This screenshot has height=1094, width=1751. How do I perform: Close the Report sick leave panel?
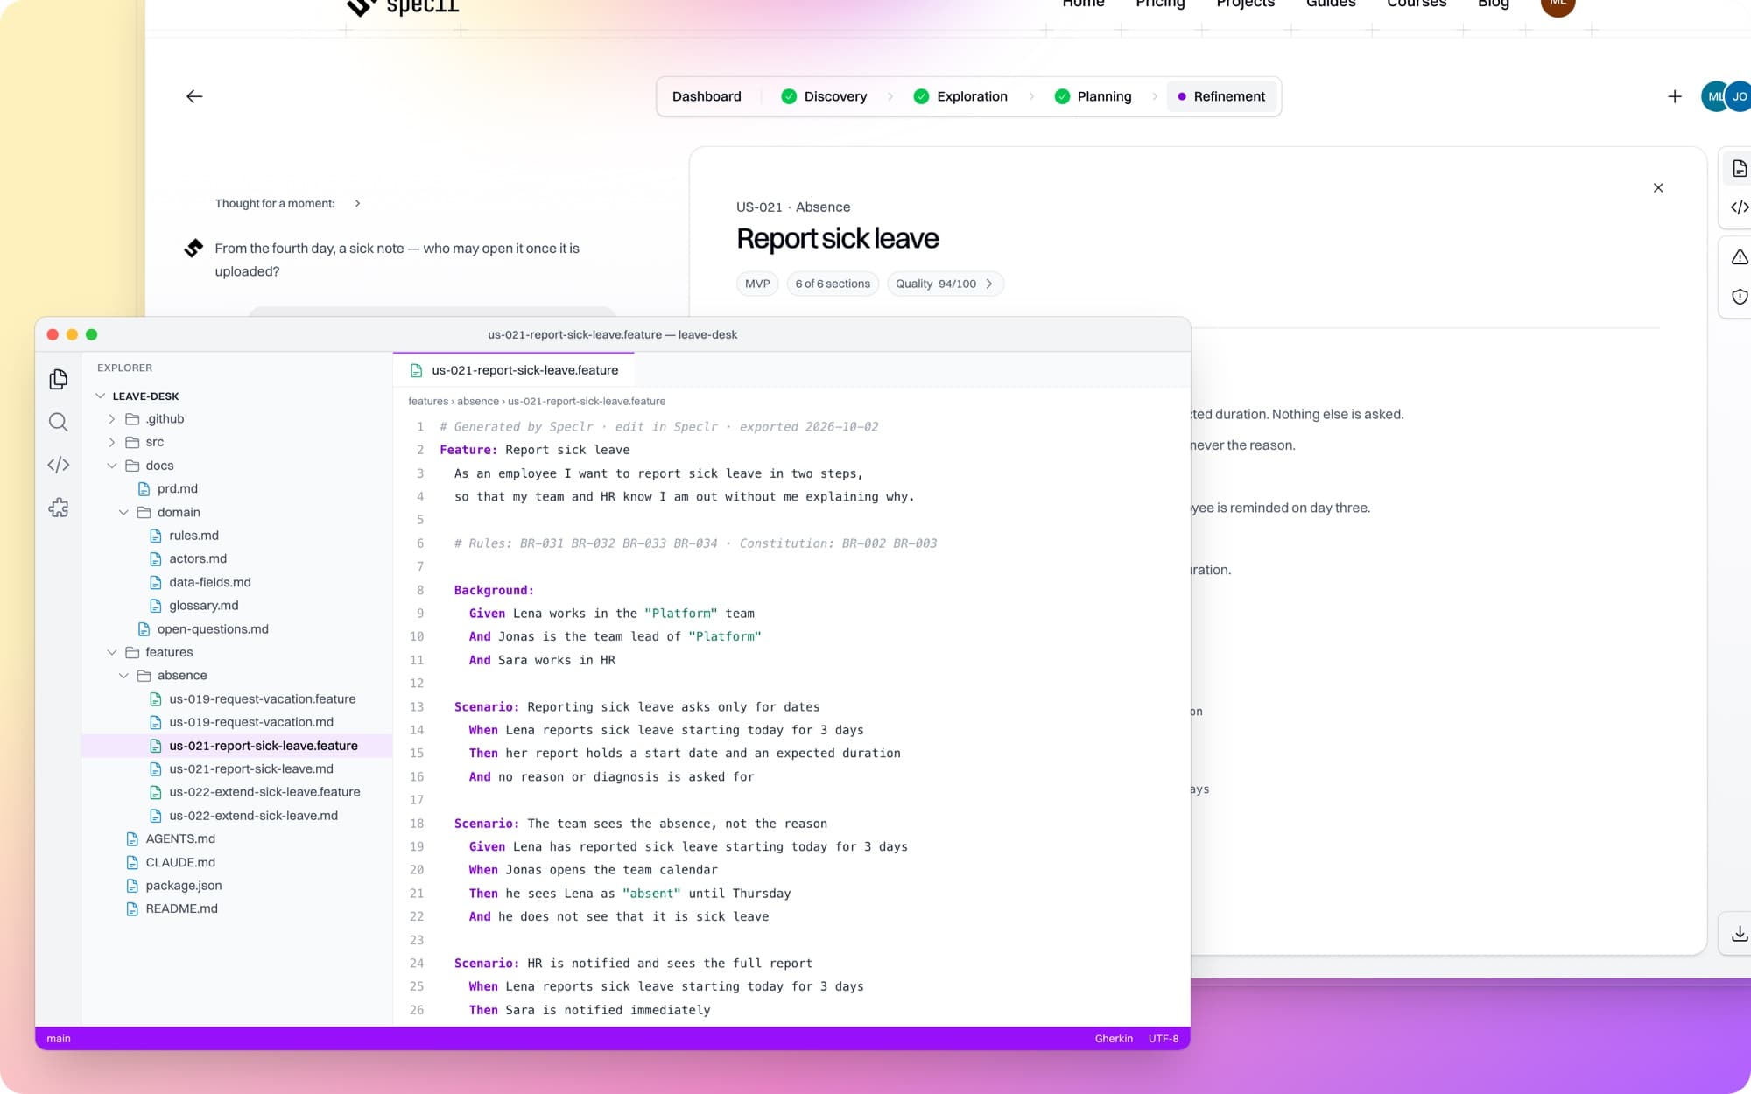pyautogui.click(x=1658, y=188)
